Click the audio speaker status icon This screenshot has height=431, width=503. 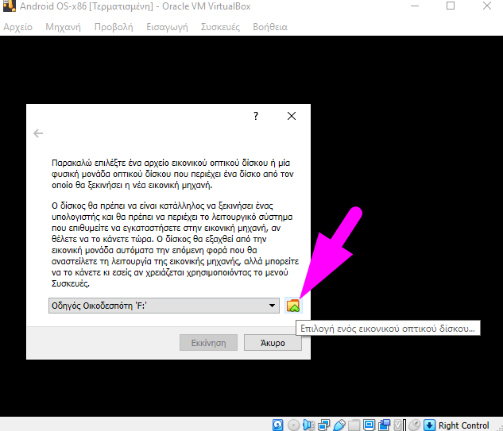pyautogui.click(x=308, y=425)
